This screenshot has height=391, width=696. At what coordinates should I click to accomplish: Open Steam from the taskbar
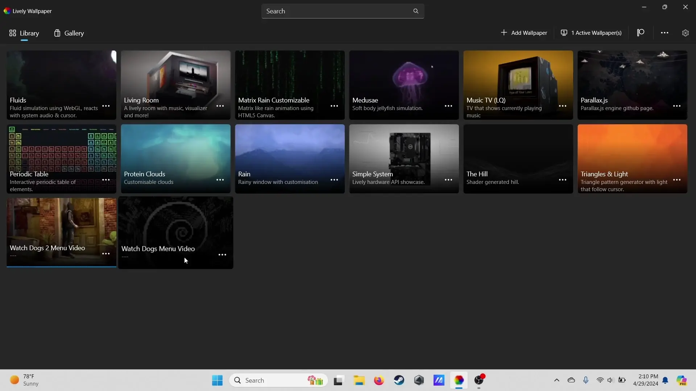[399, 380]
